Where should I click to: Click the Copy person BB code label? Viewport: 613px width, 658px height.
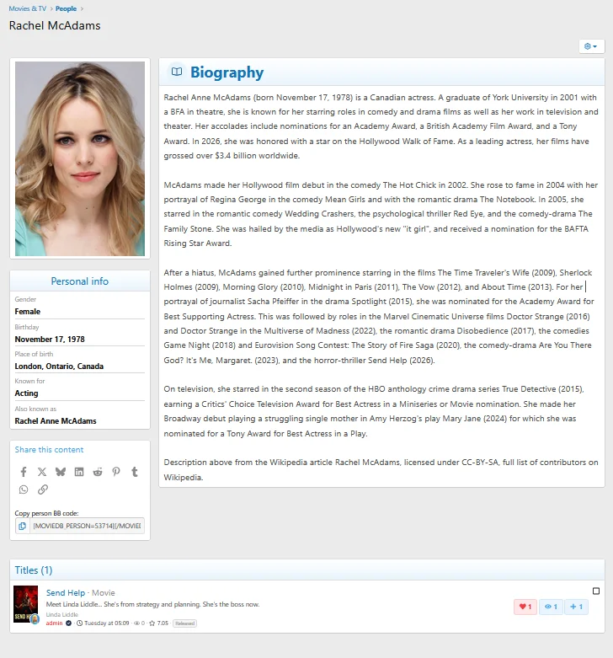pyautogui.click(x=46, y=513)
